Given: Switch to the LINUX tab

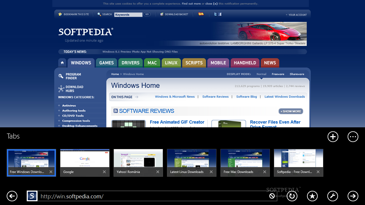Looking at the screenshot, I should [171, 63].
